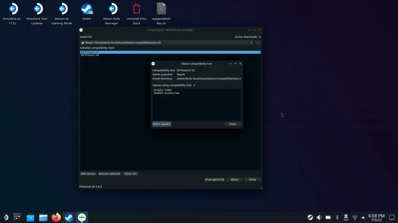Screen dimensions: 398x223
Task: Open the Show game list button
Action: [215, 180]
